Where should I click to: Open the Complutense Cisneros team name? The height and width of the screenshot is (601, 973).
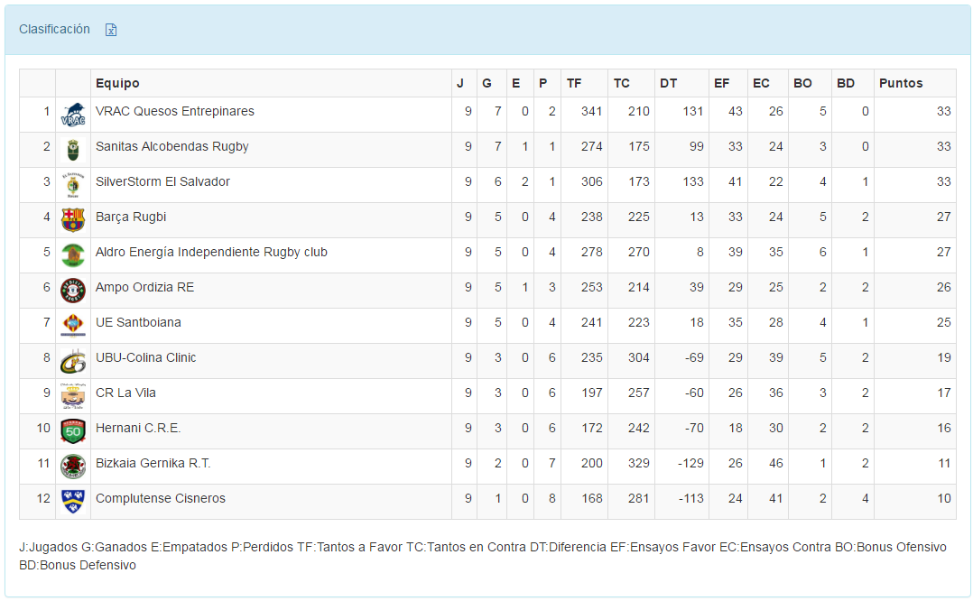click(161, 499)
